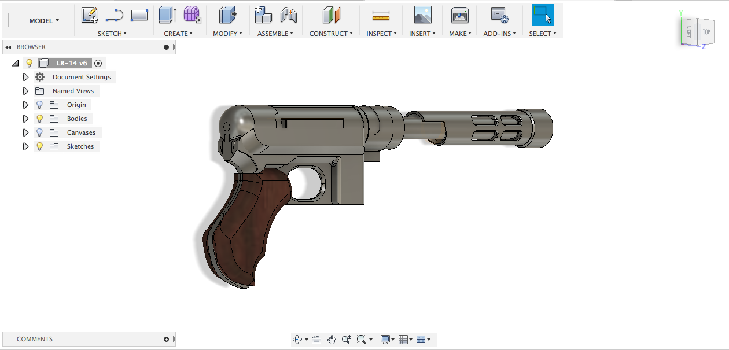
Task: Expand the Document Settings node
Action: pyautogui.click(x=25, y=77)
